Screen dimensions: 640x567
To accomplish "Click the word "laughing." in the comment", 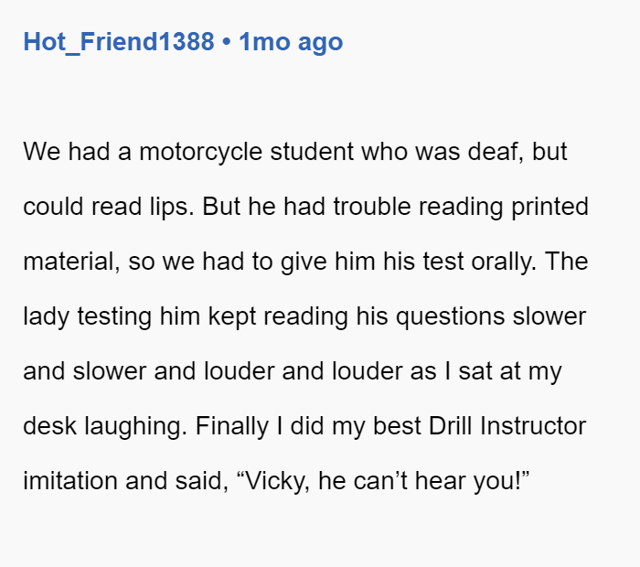I will click(136, 427).
